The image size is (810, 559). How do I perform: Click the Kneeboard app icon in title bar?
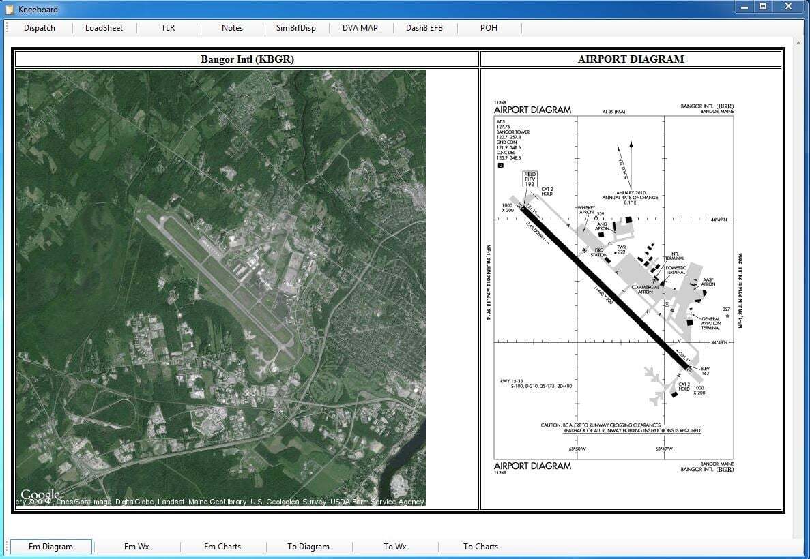[x=10, y=9]
